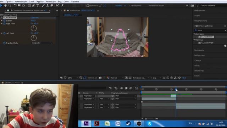Toggle motion blur icon in timeline
The width and height of the screenshot is (227, 128).
(x=131, y=88)
